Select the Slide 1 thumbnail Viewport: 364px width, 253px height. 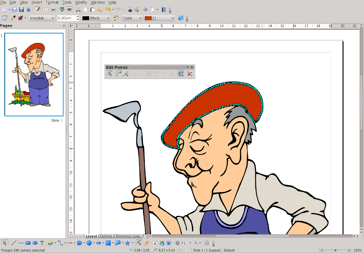[x=34, y=75]
